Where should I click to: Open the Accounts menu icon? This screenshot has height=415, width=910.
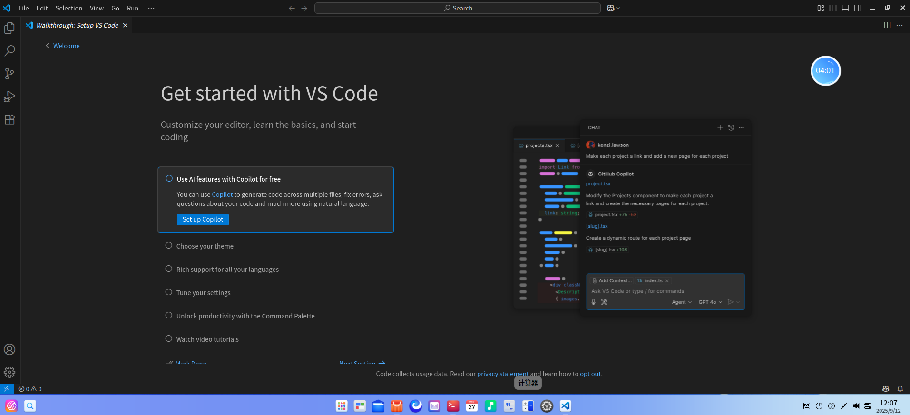[x=10, y=349]
